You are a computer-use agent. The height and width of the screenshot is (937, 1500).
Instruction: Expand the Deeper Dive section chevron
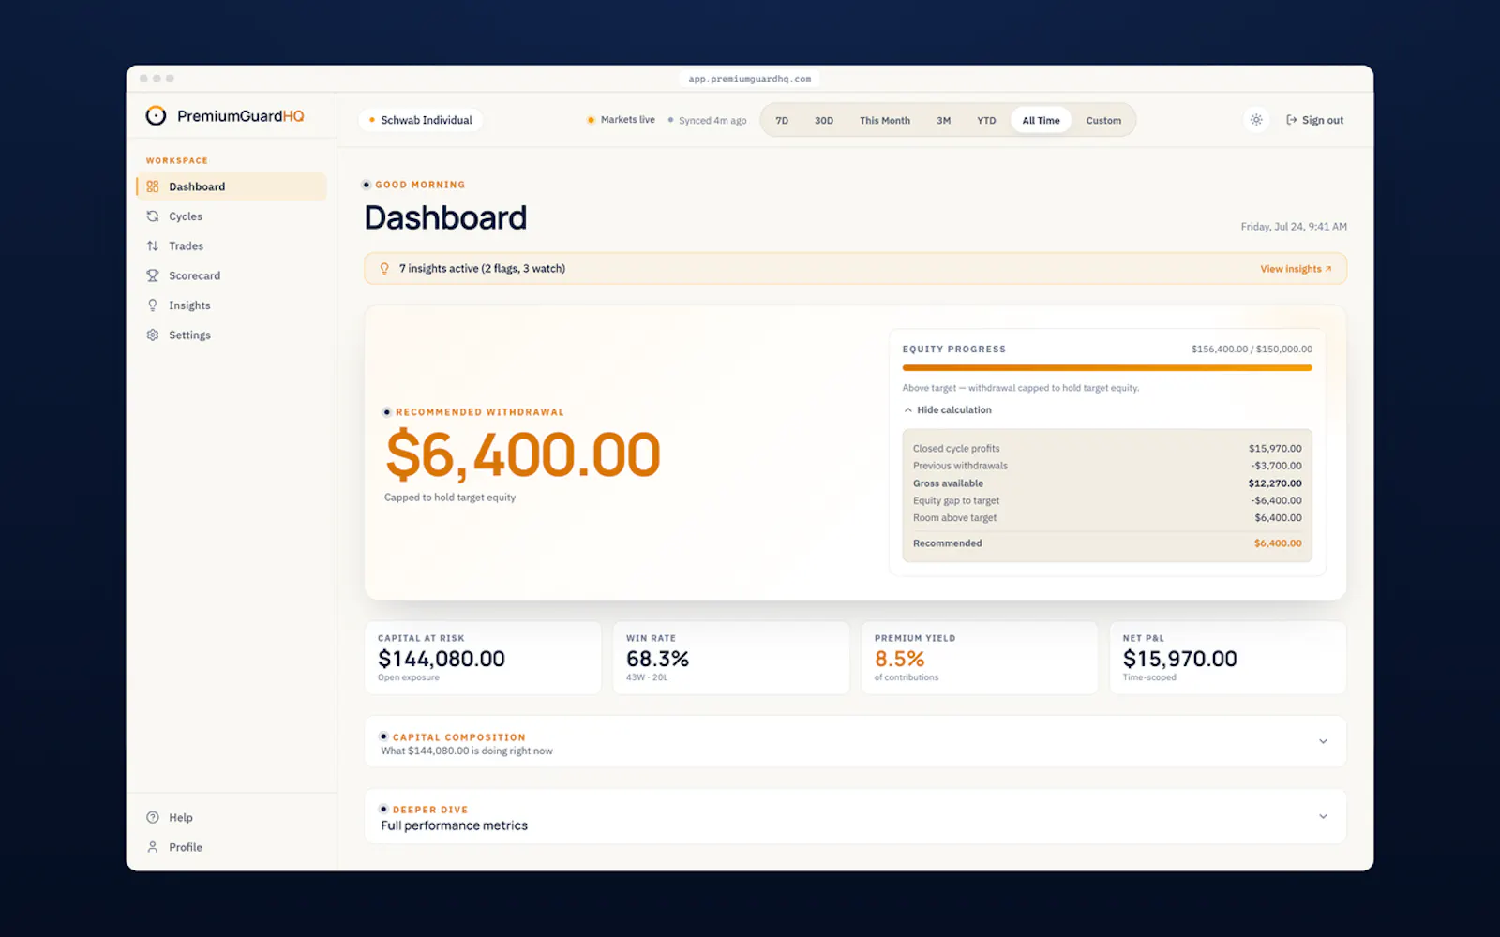[x=1323, y=816]
